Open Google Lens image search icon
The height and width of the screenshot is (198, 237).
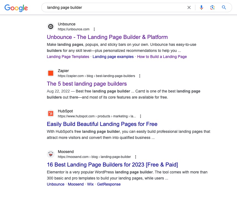(x=212, y=8)
